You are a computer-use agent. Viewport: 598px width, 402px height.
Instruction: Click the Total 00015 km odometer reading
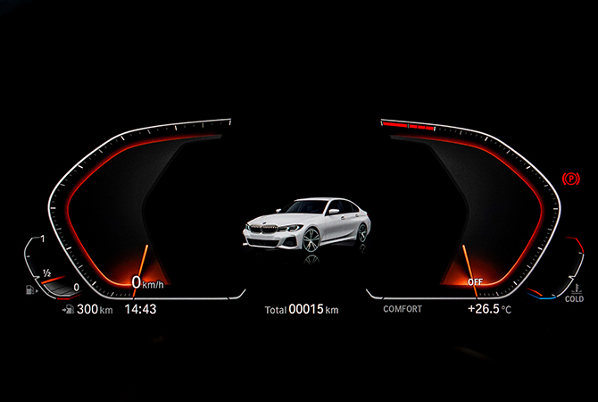pos(302,309)
